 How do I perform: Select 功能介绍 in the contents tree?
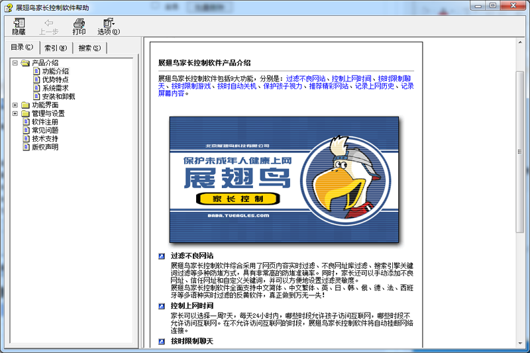pyautogui.click(x=56, y=72)
